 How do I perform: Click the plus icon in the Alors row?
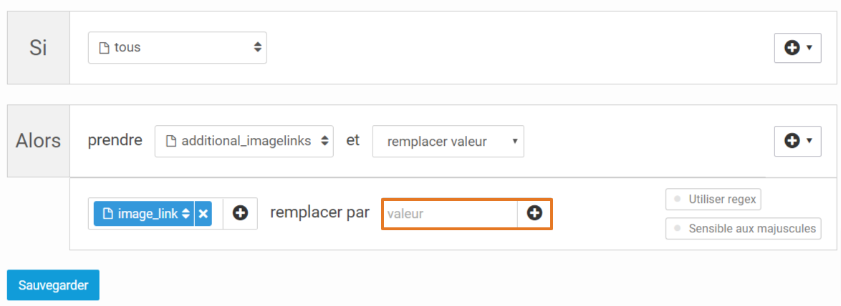[792, 142]
